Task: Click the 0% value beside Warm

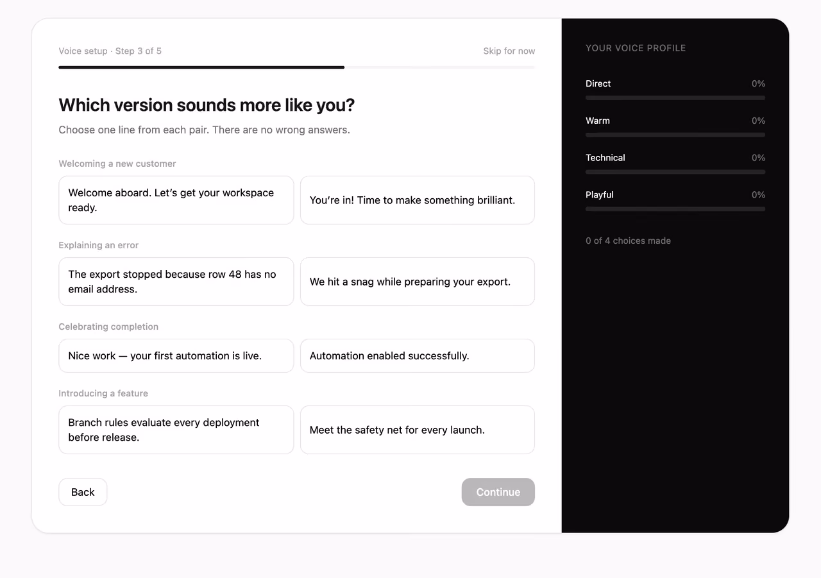Action: coord(758,121)
